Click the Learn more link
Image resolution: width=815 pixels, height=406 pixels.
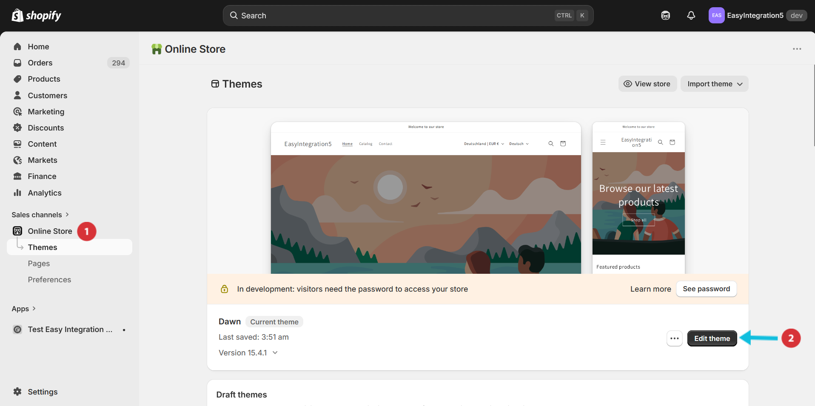(651, 289)
